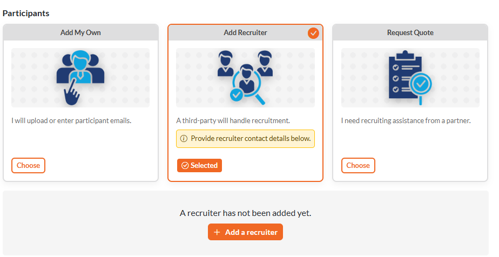
Task: Click the plus icon on Add a recruiter
Action: [x=217, y=232]
